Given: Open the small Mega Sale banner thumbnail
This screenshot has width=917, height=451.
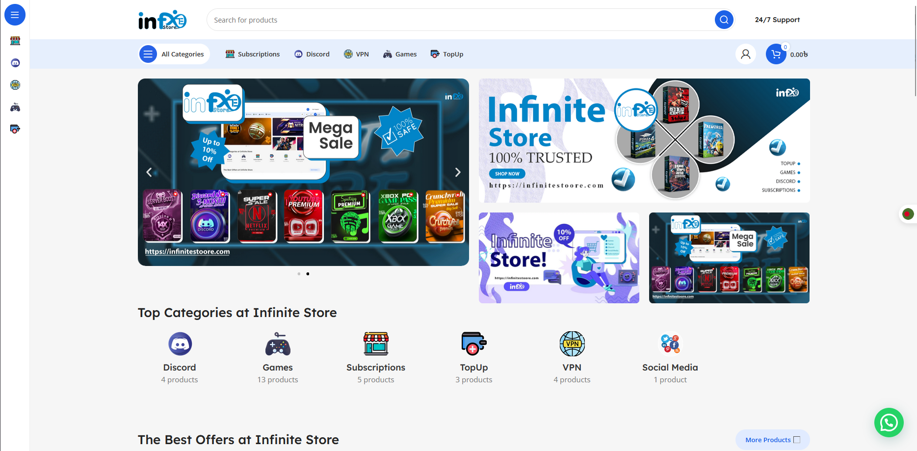Looking at the screenshot, I should (x=729, y=258).
